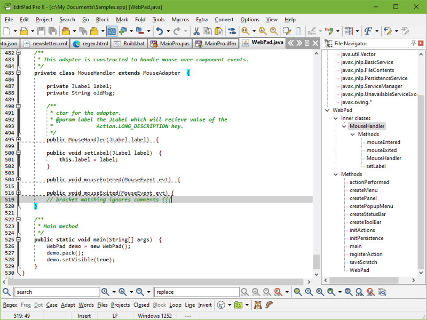This screenshot has width=427, height=320.
Task: Close the File Navigator panel
Action: (x=421, y=43)
